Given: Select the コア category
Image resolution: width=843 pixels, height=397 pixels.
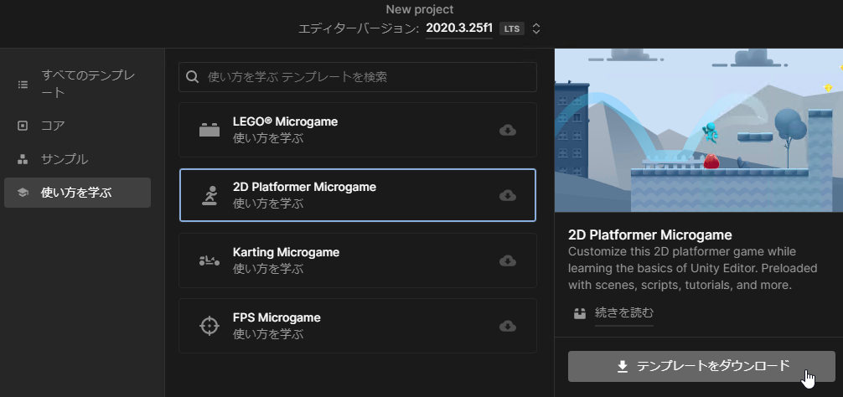Looking at the screenshot, I should click(x=77, y=126).
